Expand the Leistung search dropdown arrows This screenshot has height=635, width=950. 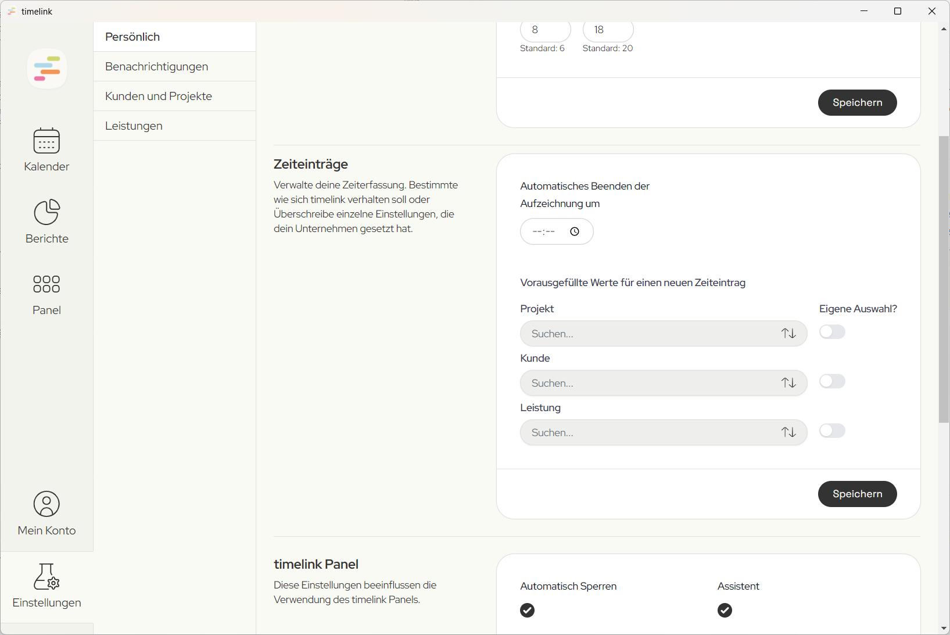pos(788,432)
